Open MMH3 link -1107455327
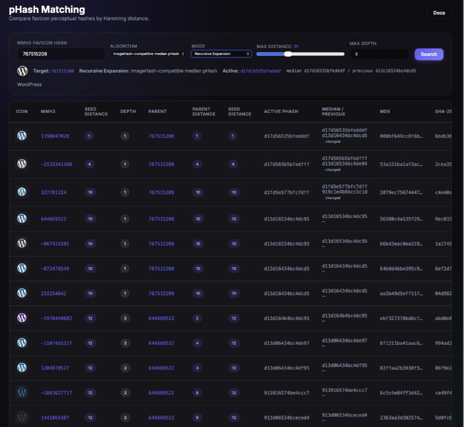 pos(56,343)
